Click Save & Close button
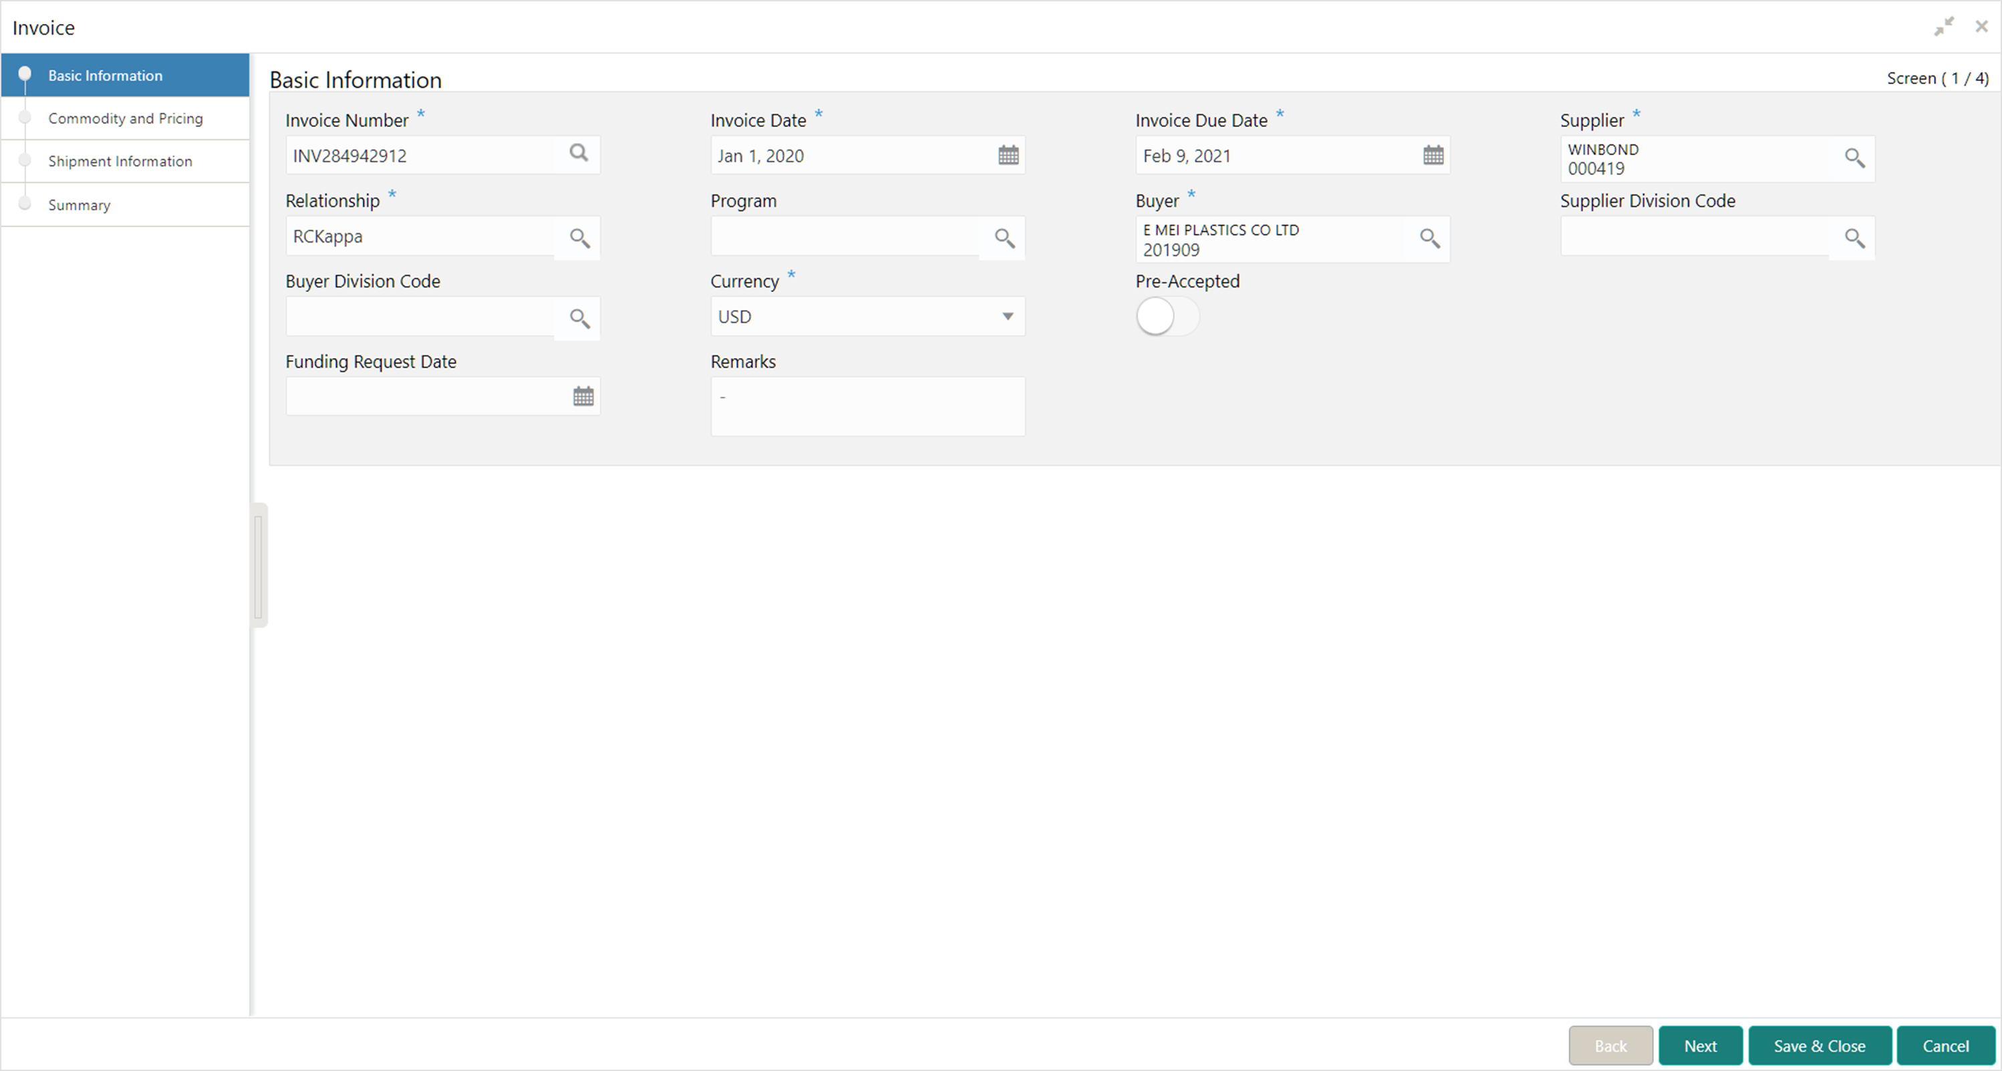Image resolution: width=2002 pixels, height=1071 pixels. [x=1819, y=1046]
